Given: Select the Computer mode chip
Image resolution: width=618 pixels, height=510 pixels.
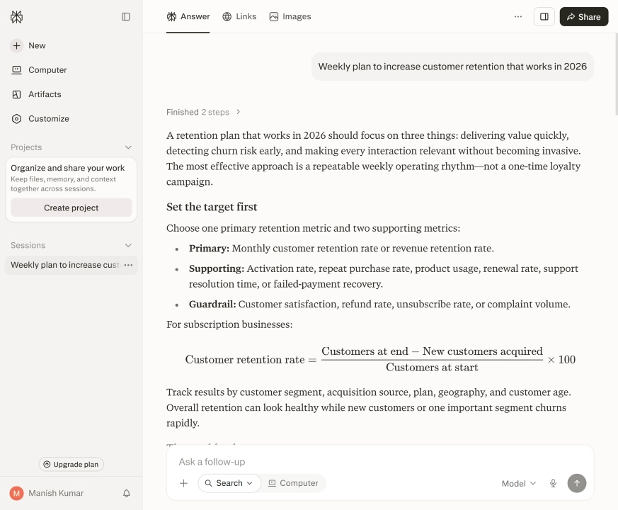Looking at the screenshot, I should point(293,483).
